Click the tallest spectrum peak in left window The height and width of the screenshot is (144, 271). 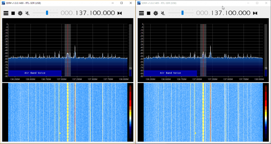[x=75, y=46]
